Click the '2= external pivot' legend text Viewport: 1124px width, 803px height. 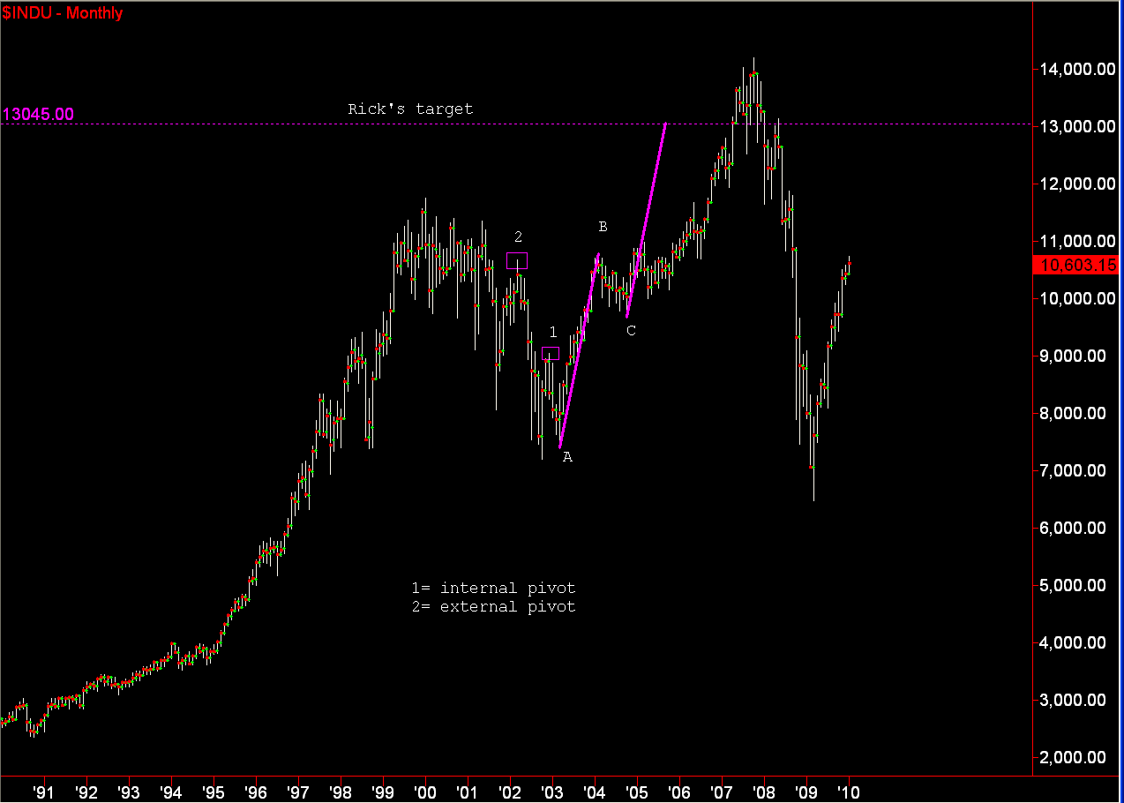(493, 607)
